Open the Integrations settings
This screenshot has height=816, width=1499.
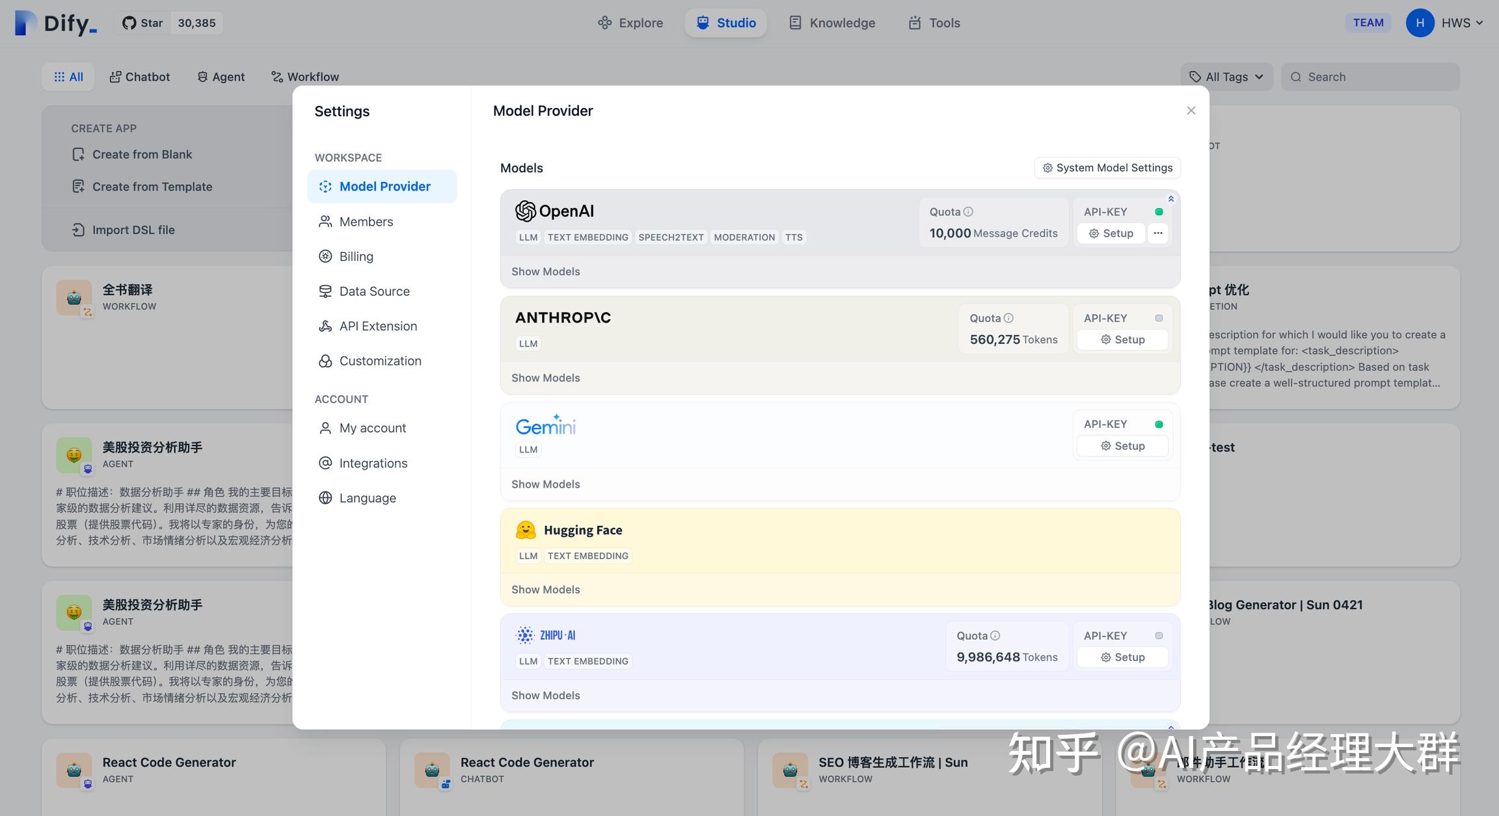point(373,463)
